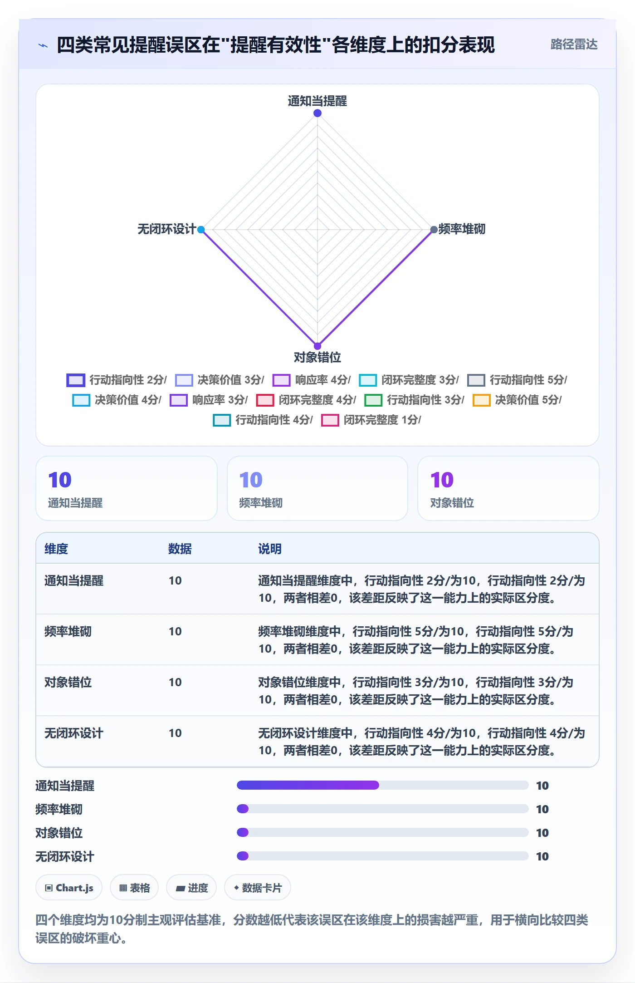Click the 对象错位 radar data point

317,346
